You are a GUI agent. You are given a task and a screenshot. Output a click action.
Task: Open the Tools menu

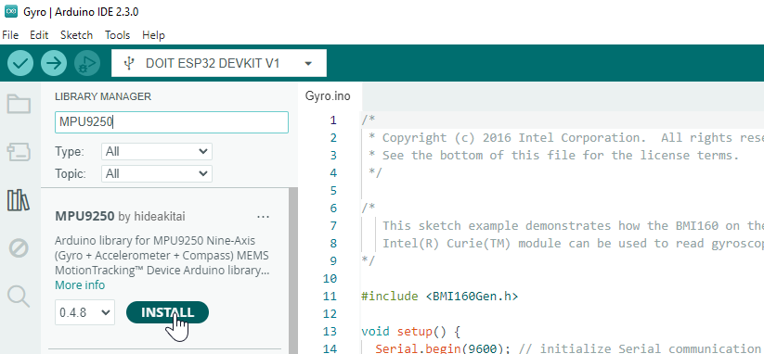[117, 35]
